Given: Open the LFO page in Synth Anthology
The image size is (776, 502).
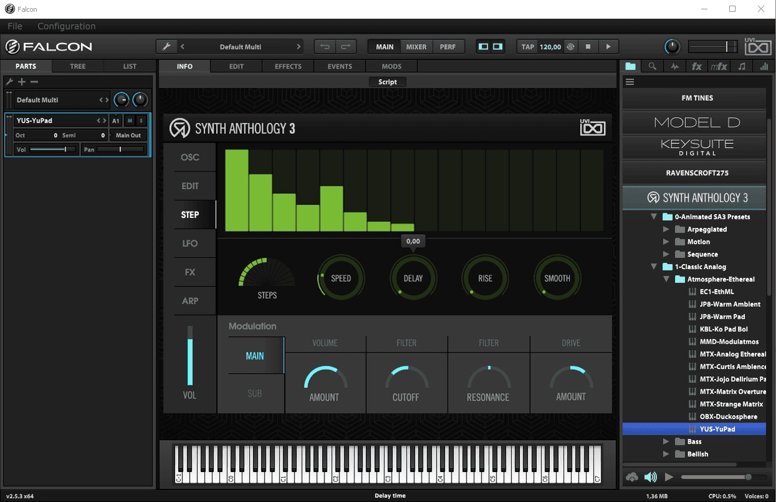Looking at the screenshot, I should pos(190,244).
